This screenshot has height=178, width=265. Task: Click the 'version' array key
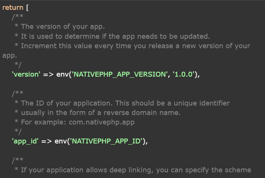pos(26,74)
